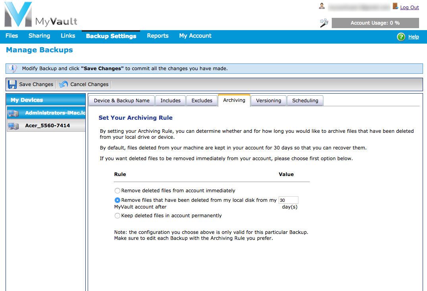Switch to Device & Backup Name tab
This screenshot has height=291, width=427.
pos(122,101)
